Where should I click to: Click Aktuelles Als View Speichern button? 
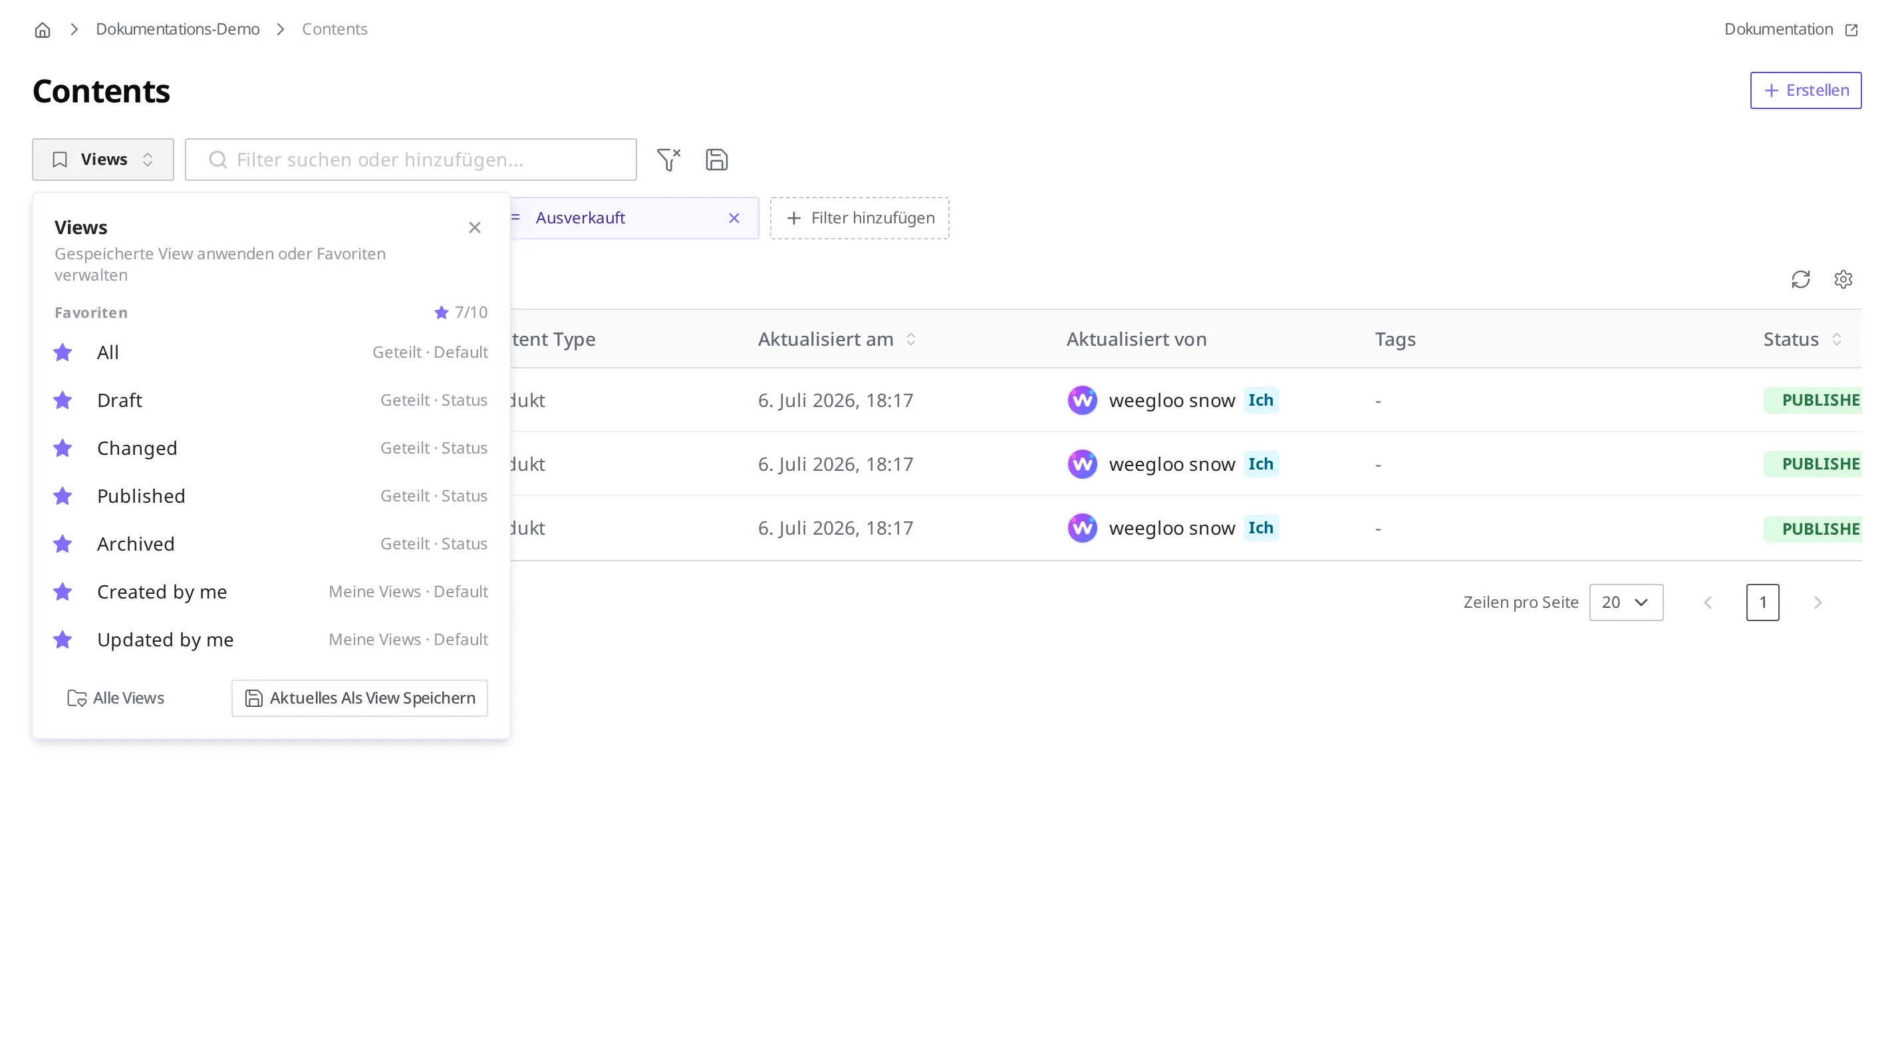[360, 698]
